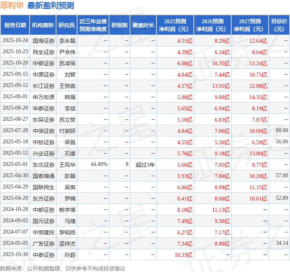290x272 pixels.
Task: Click analyst name 尹会伟
Action: point(67,52)
